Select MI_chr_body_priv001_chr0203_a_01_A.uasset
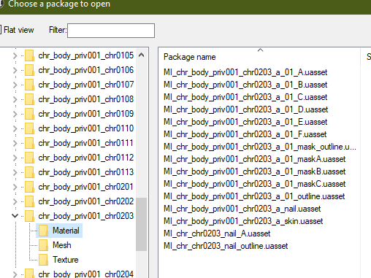371x278 pixels. (x=245, y=72)
